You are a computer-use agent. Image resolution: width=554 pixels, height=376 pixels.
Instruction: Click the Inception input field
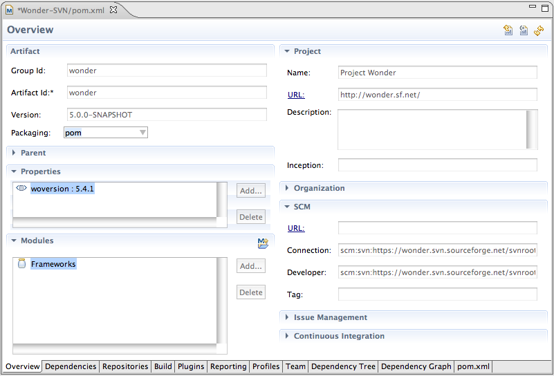(x=437, y=165)
